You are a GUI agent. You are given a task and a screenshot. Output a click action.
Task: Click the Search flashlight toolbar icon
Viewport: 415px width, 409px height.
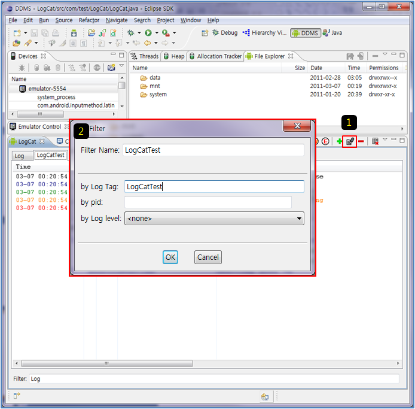point(28,43)
